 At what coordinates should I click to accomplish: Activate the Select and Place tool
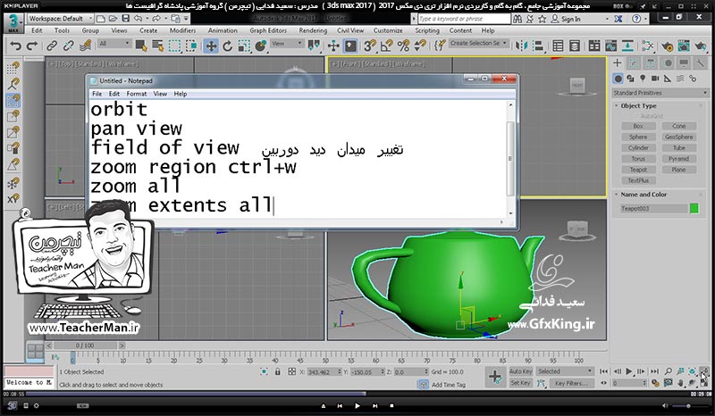[x=261, y=46]
